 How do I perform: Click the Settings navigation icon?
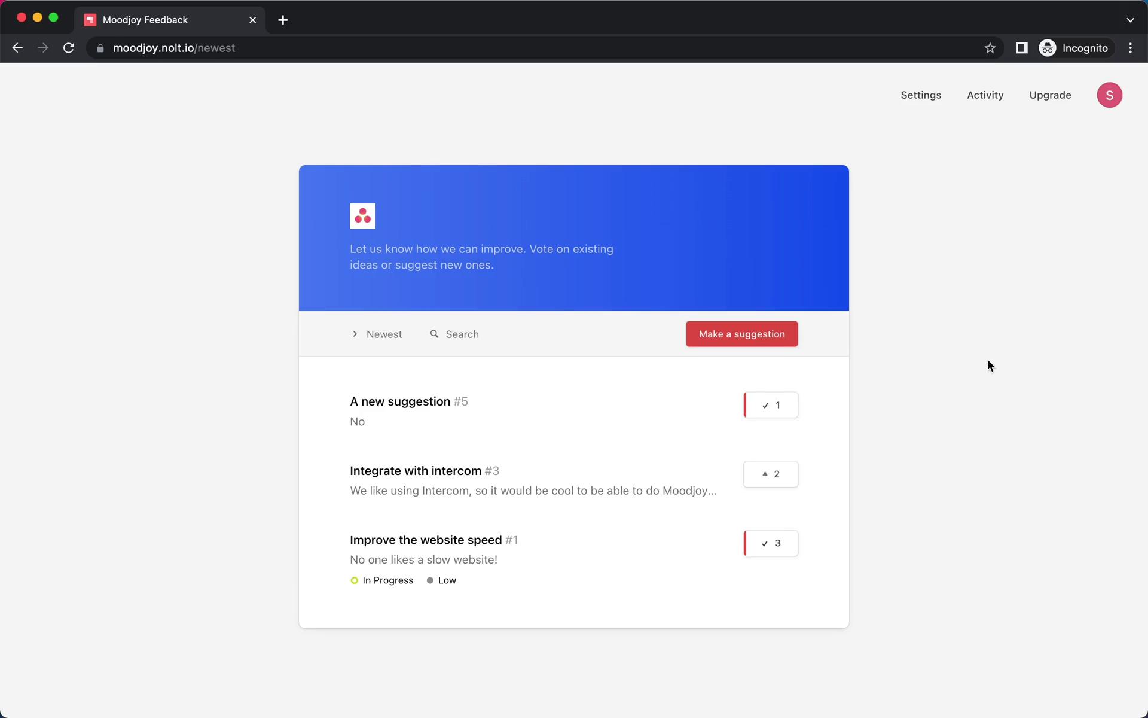point(921,95)
